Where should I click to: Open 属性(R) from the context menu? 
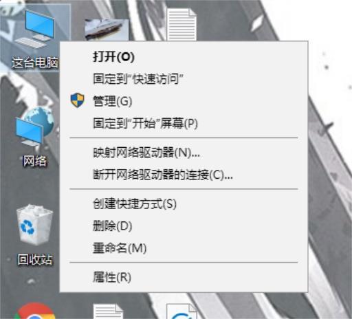184,277
